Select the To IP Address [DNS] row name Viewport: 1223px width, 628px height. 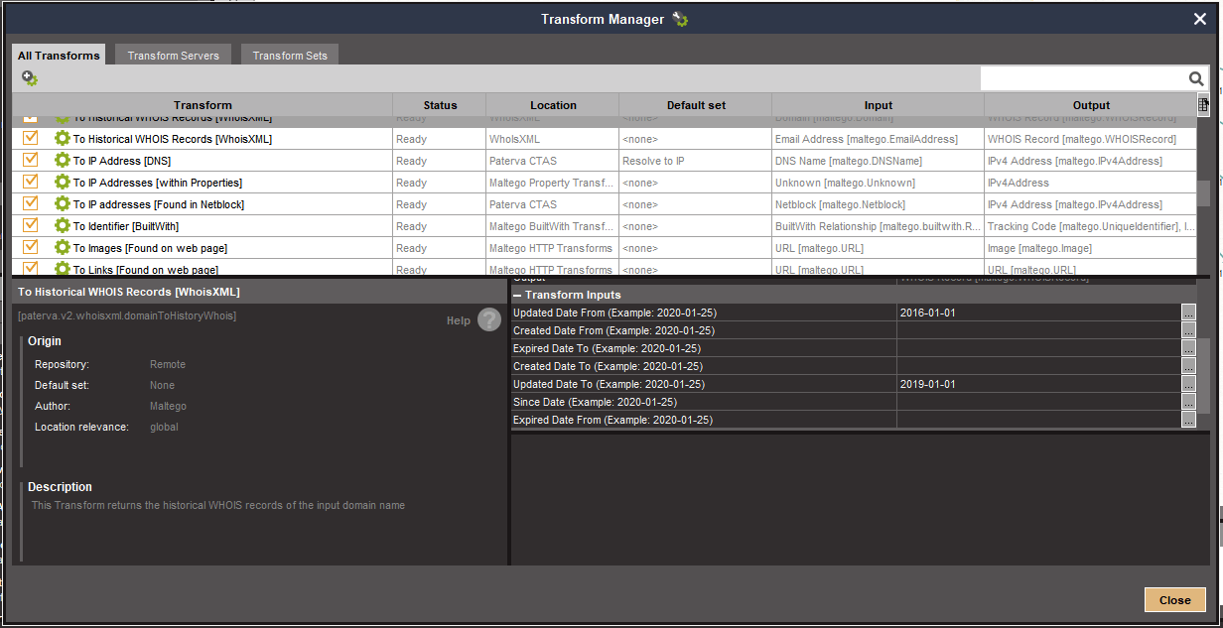pos(122,161)
